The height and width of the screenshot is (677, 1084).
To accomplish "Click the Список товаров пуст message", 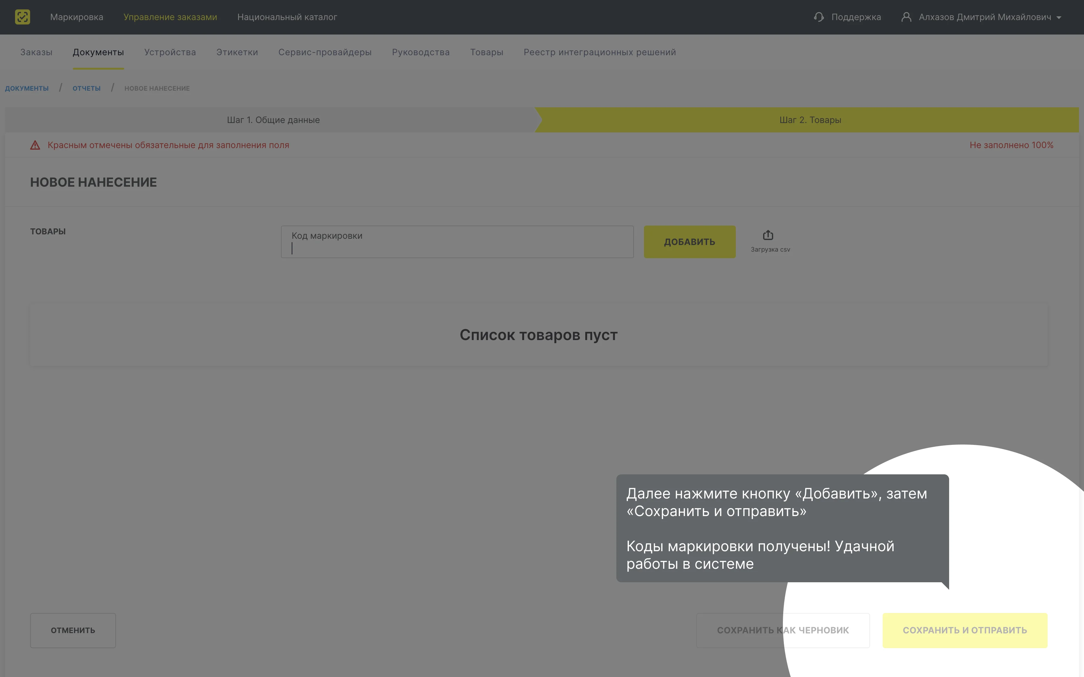I will click(x=539, y=335).
